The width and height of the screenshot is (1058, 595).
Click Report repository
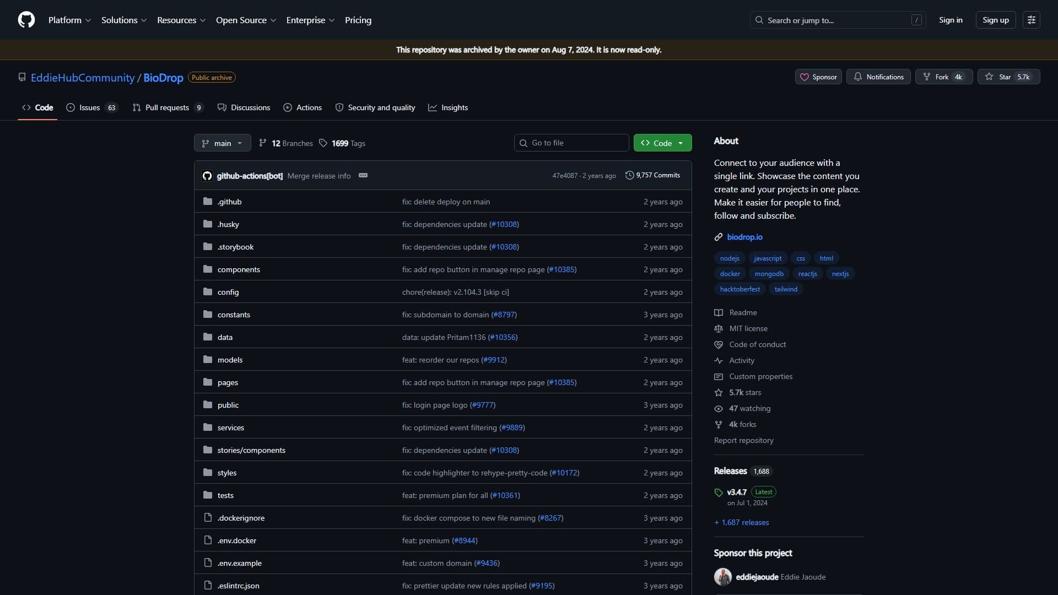tap(743, 440)
